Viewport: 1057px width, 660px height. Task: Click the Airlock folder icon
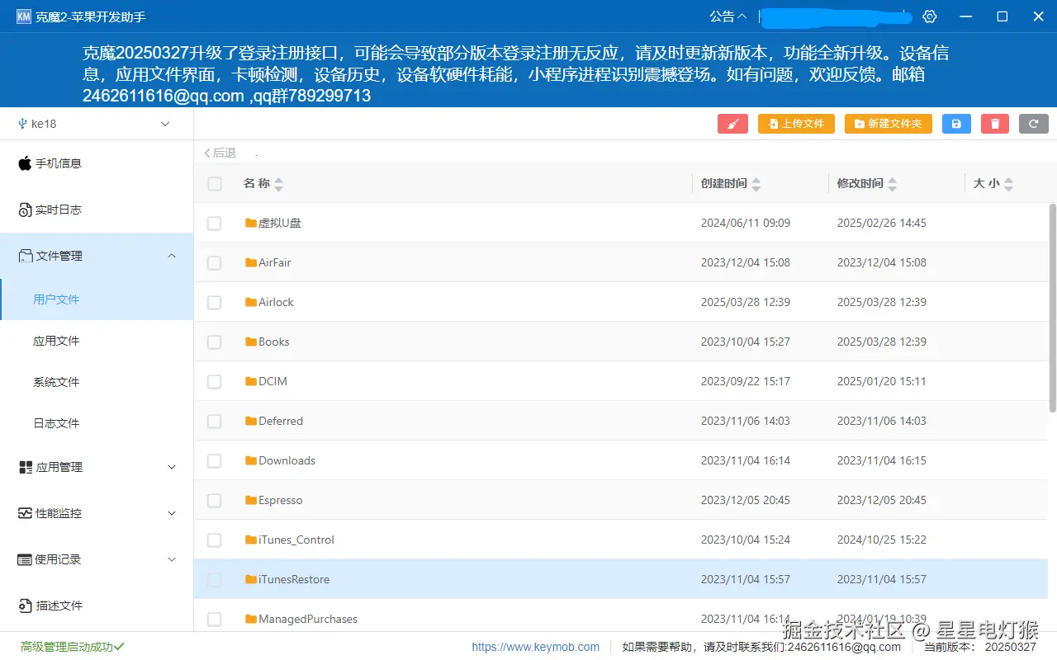251,302
